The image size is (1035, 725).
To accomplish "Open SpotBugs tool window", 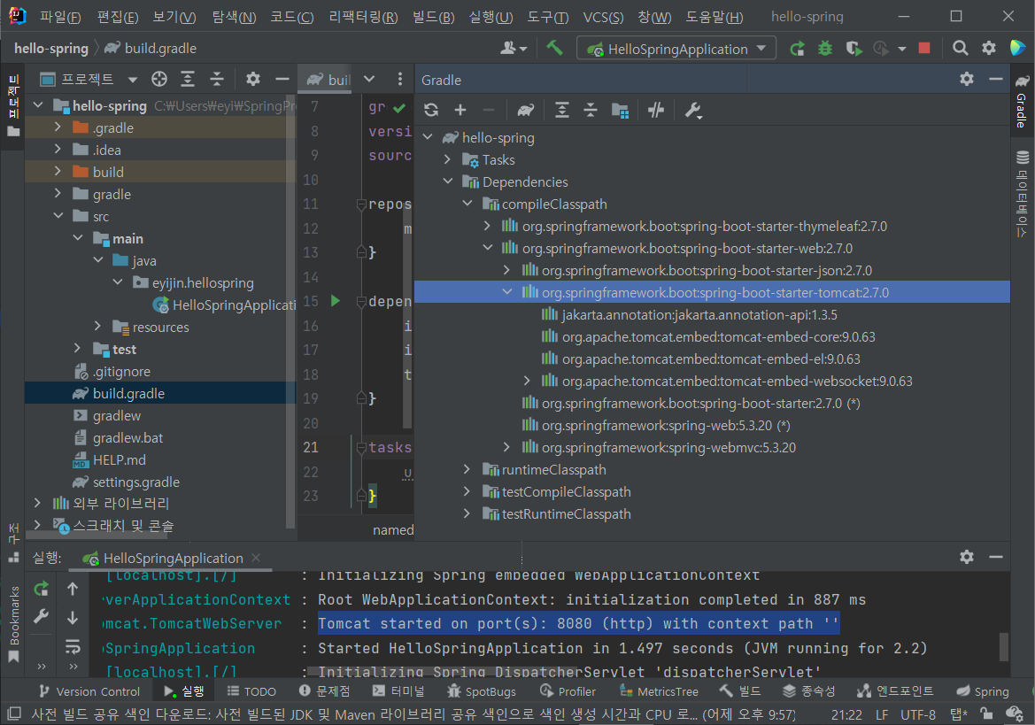I will (481, 691).
